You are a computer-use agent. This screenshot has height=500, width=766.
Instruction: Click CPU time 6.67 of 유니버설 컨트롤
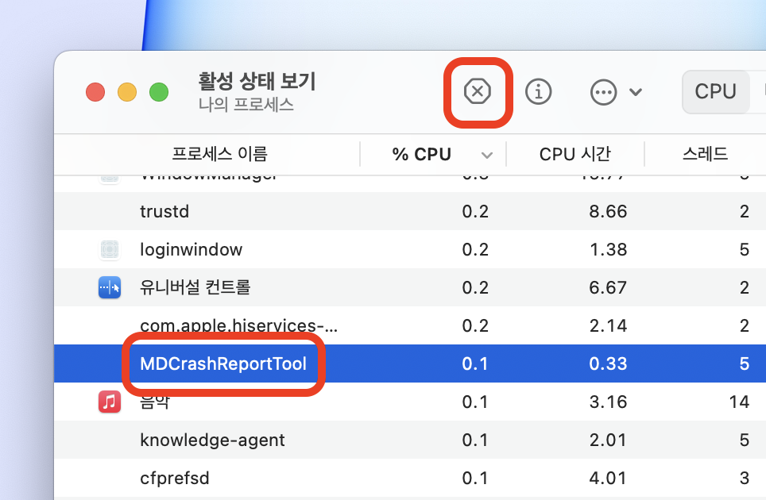pos(608,287)
